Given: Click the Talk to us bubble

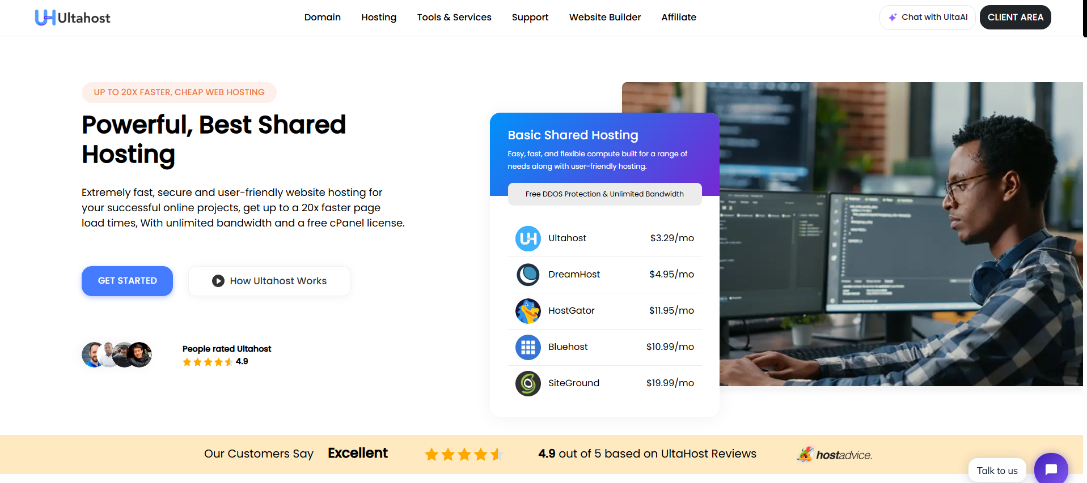Looking at the screenshot, I should [997, 471].
